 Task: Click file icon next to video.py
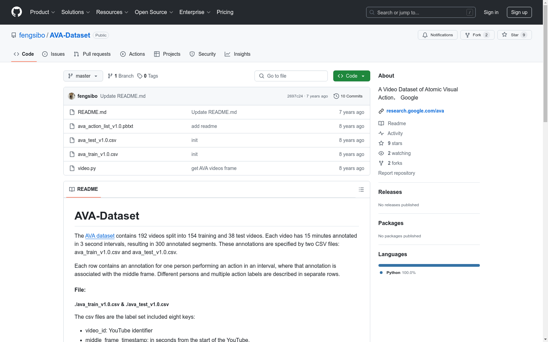[72, 168]
